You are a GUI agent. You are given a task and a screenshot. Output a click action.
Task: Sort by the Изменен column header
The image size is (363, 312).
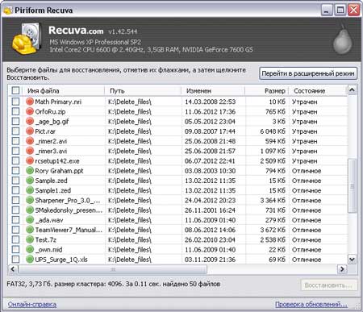[x=213, y=91]
